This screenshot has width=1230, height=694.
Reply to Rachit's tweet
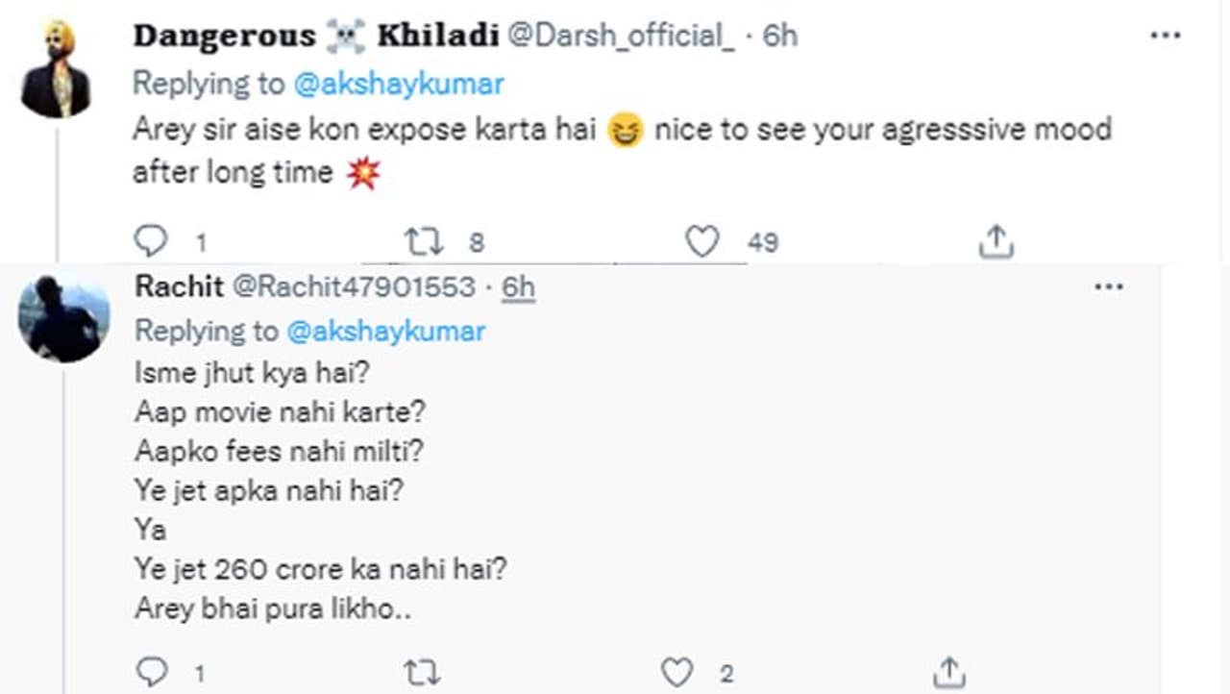pyautogui.click(x=151, y=671)
